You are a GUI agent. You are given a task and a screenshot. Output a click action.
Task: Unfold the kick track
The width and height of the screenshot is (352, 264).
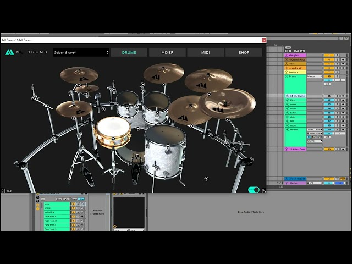[x=287, y=100]
